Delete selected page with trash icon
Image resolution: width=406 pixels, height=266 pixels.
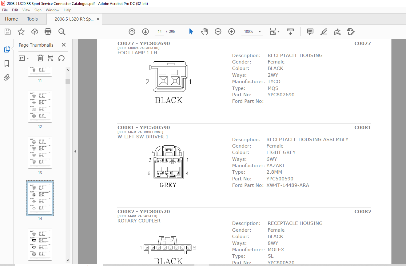pos(40,58)
